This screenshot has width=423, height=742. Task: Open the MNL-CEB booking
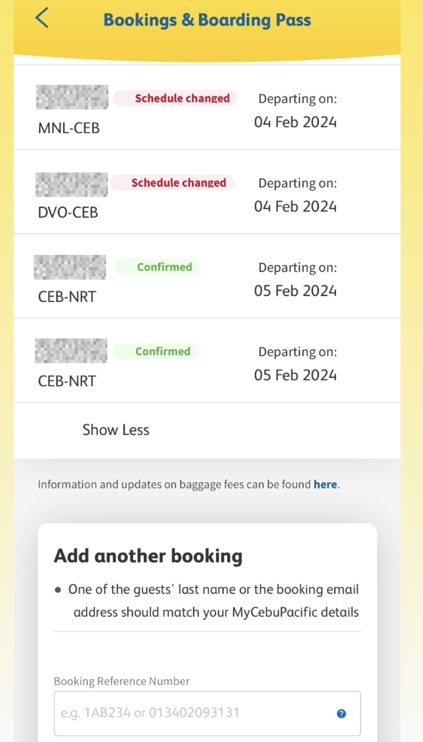[x=207, y=107]
